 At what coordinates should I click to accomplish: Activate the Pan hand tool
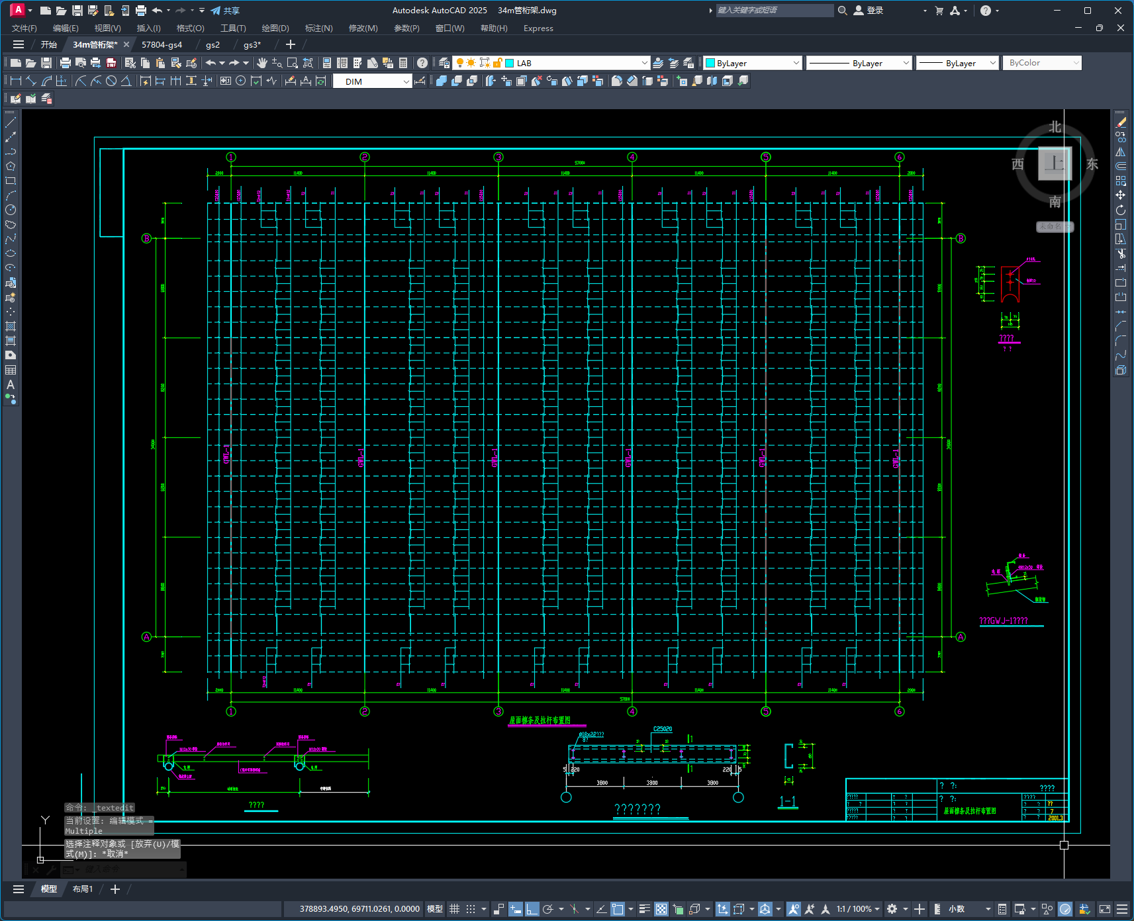pyautogui.click(x=262, y=63)
